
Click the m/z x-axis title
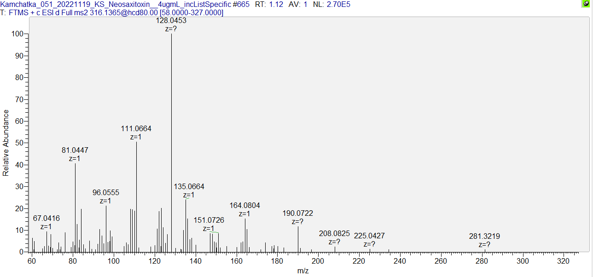click(303, 271)
